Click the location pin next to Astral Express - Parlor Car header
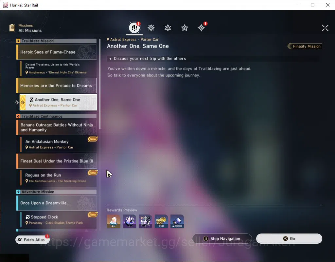Screen dimensions: 335x262 [108, 39]
